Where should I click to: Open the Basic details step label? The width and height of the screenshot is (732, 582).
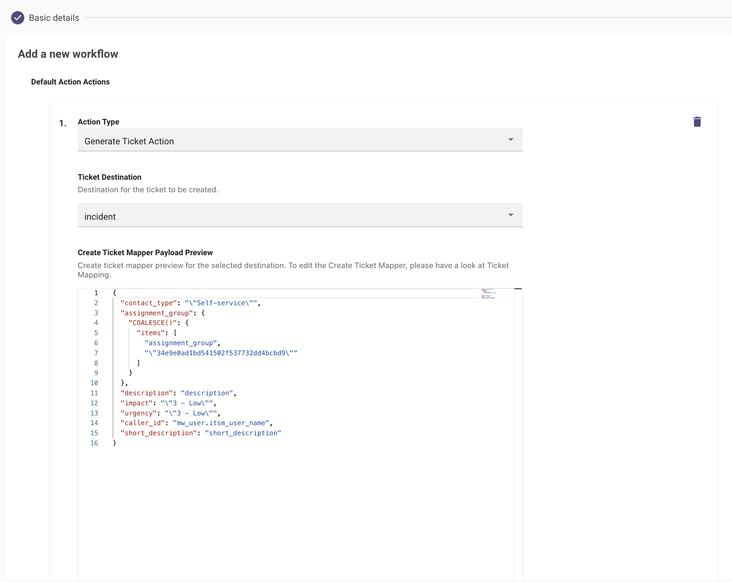[x=54, y=18]
